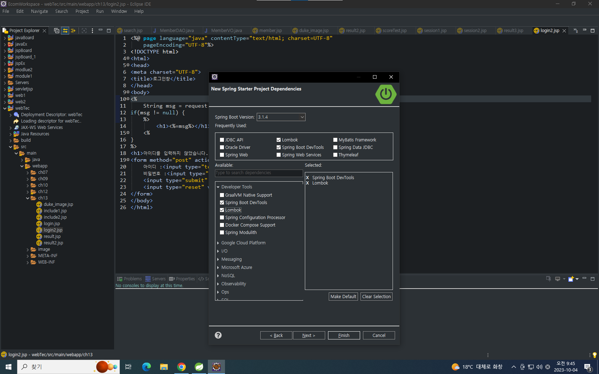Open the File menu

[6, 11]
